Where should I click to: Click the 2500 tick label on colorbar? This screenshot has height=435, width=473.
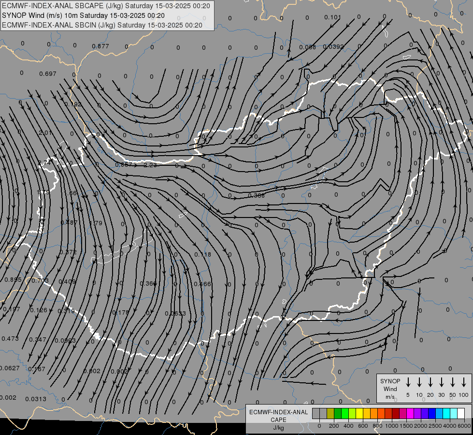pyautogui.click(x=435, y=426)
